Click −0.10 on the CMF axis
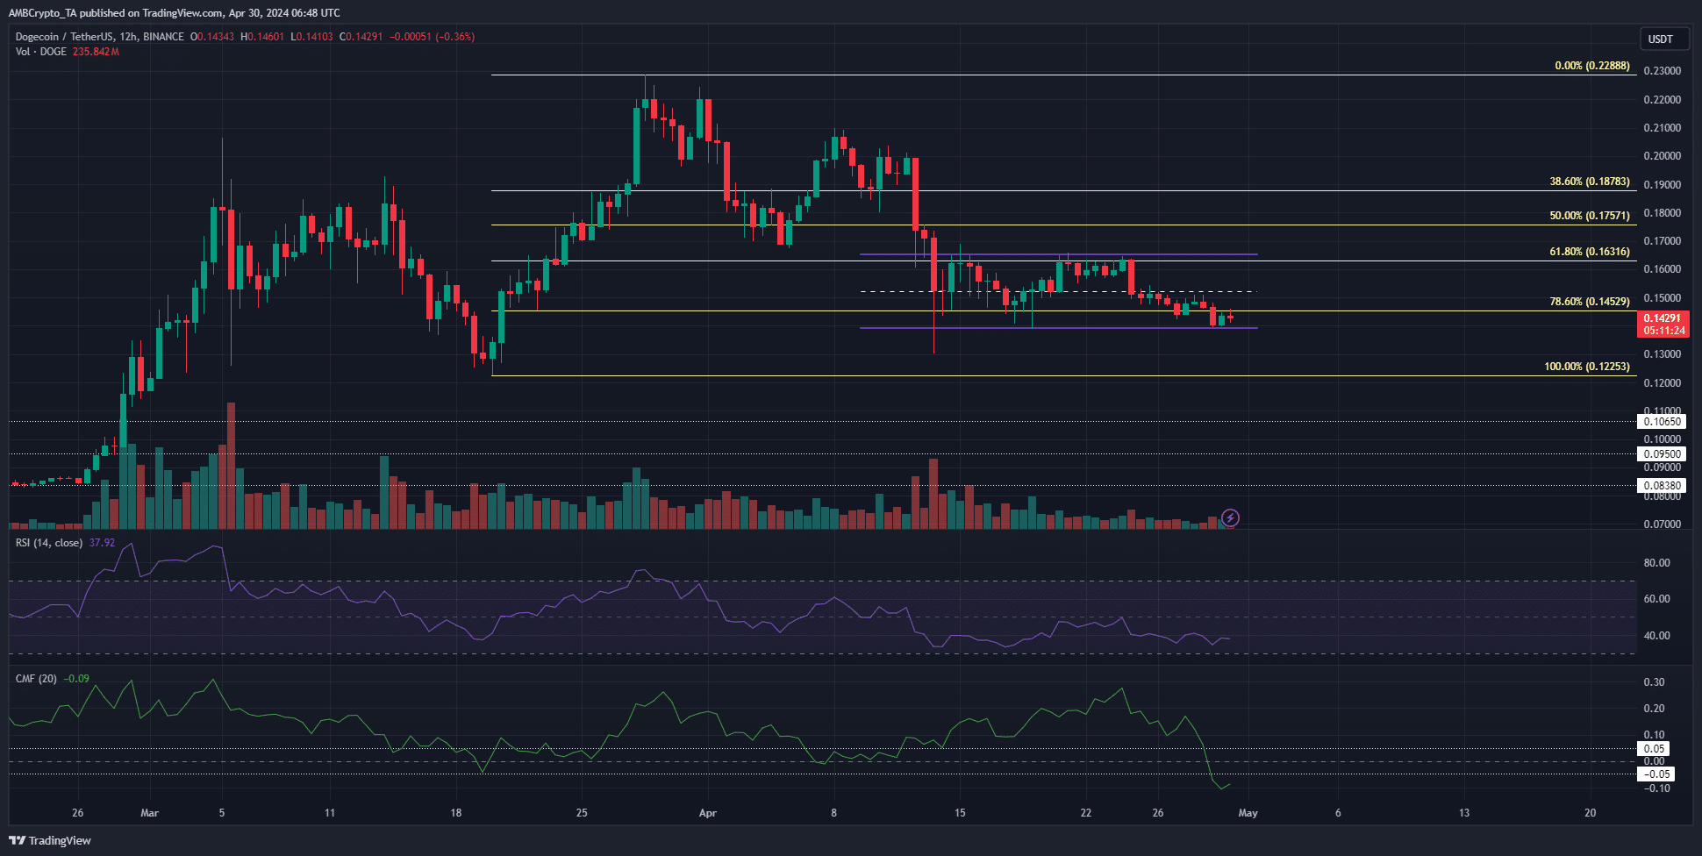Viewport: 1702px width, 856px height. click(1656, 788)
